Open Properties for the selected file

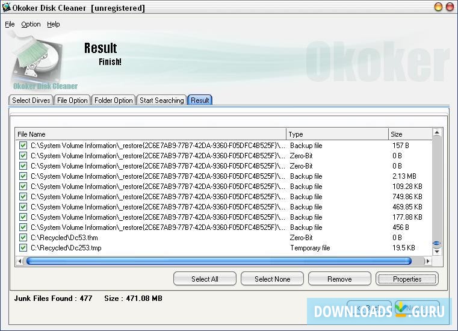(x=407, y=279)
